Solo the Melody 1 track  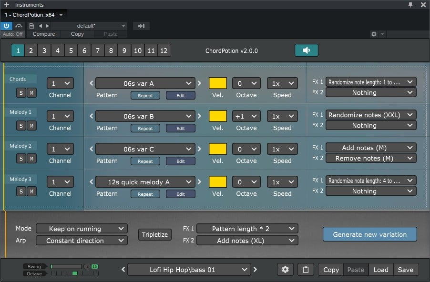point(21,126)
